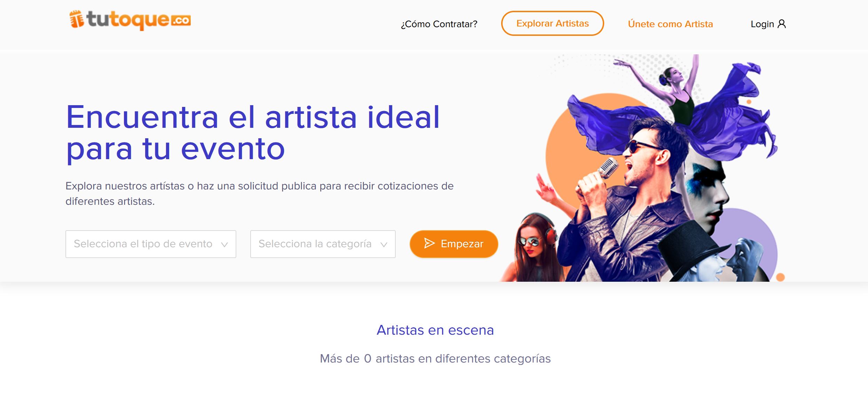Click the paper plane icon on Empezar
Image resolution: width=868 pixels, height=405 pixels.
(429, 243)
